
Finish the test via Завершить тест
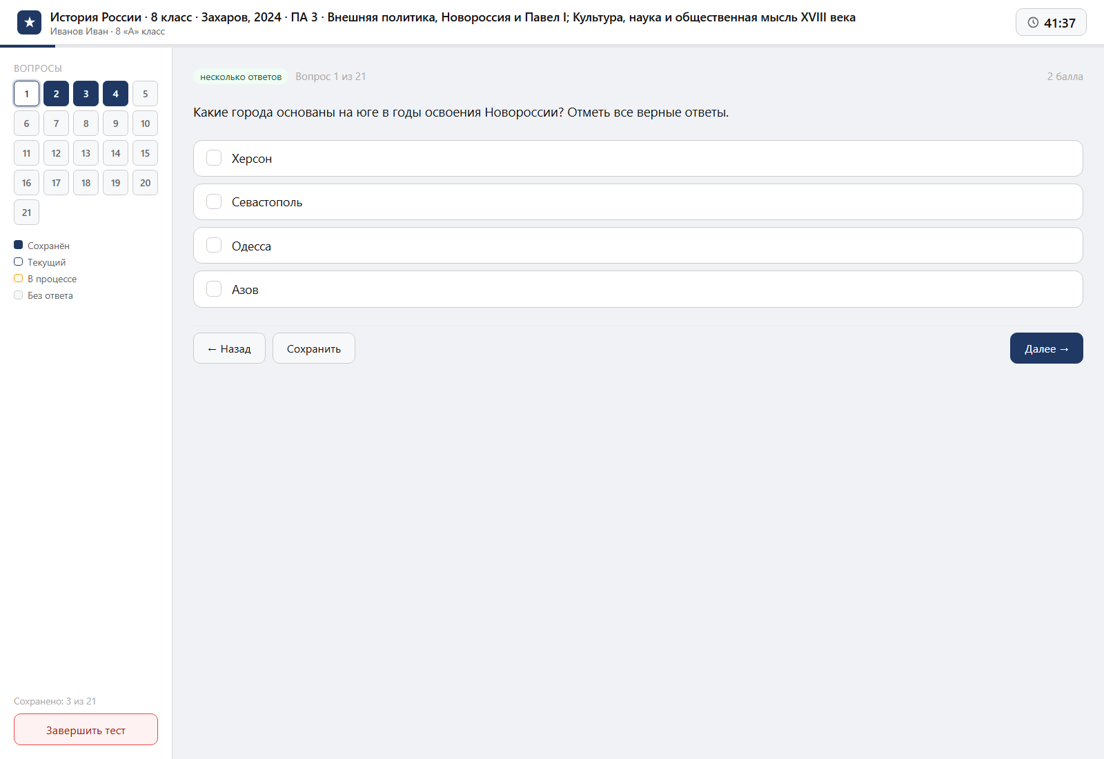pos(86,730)
